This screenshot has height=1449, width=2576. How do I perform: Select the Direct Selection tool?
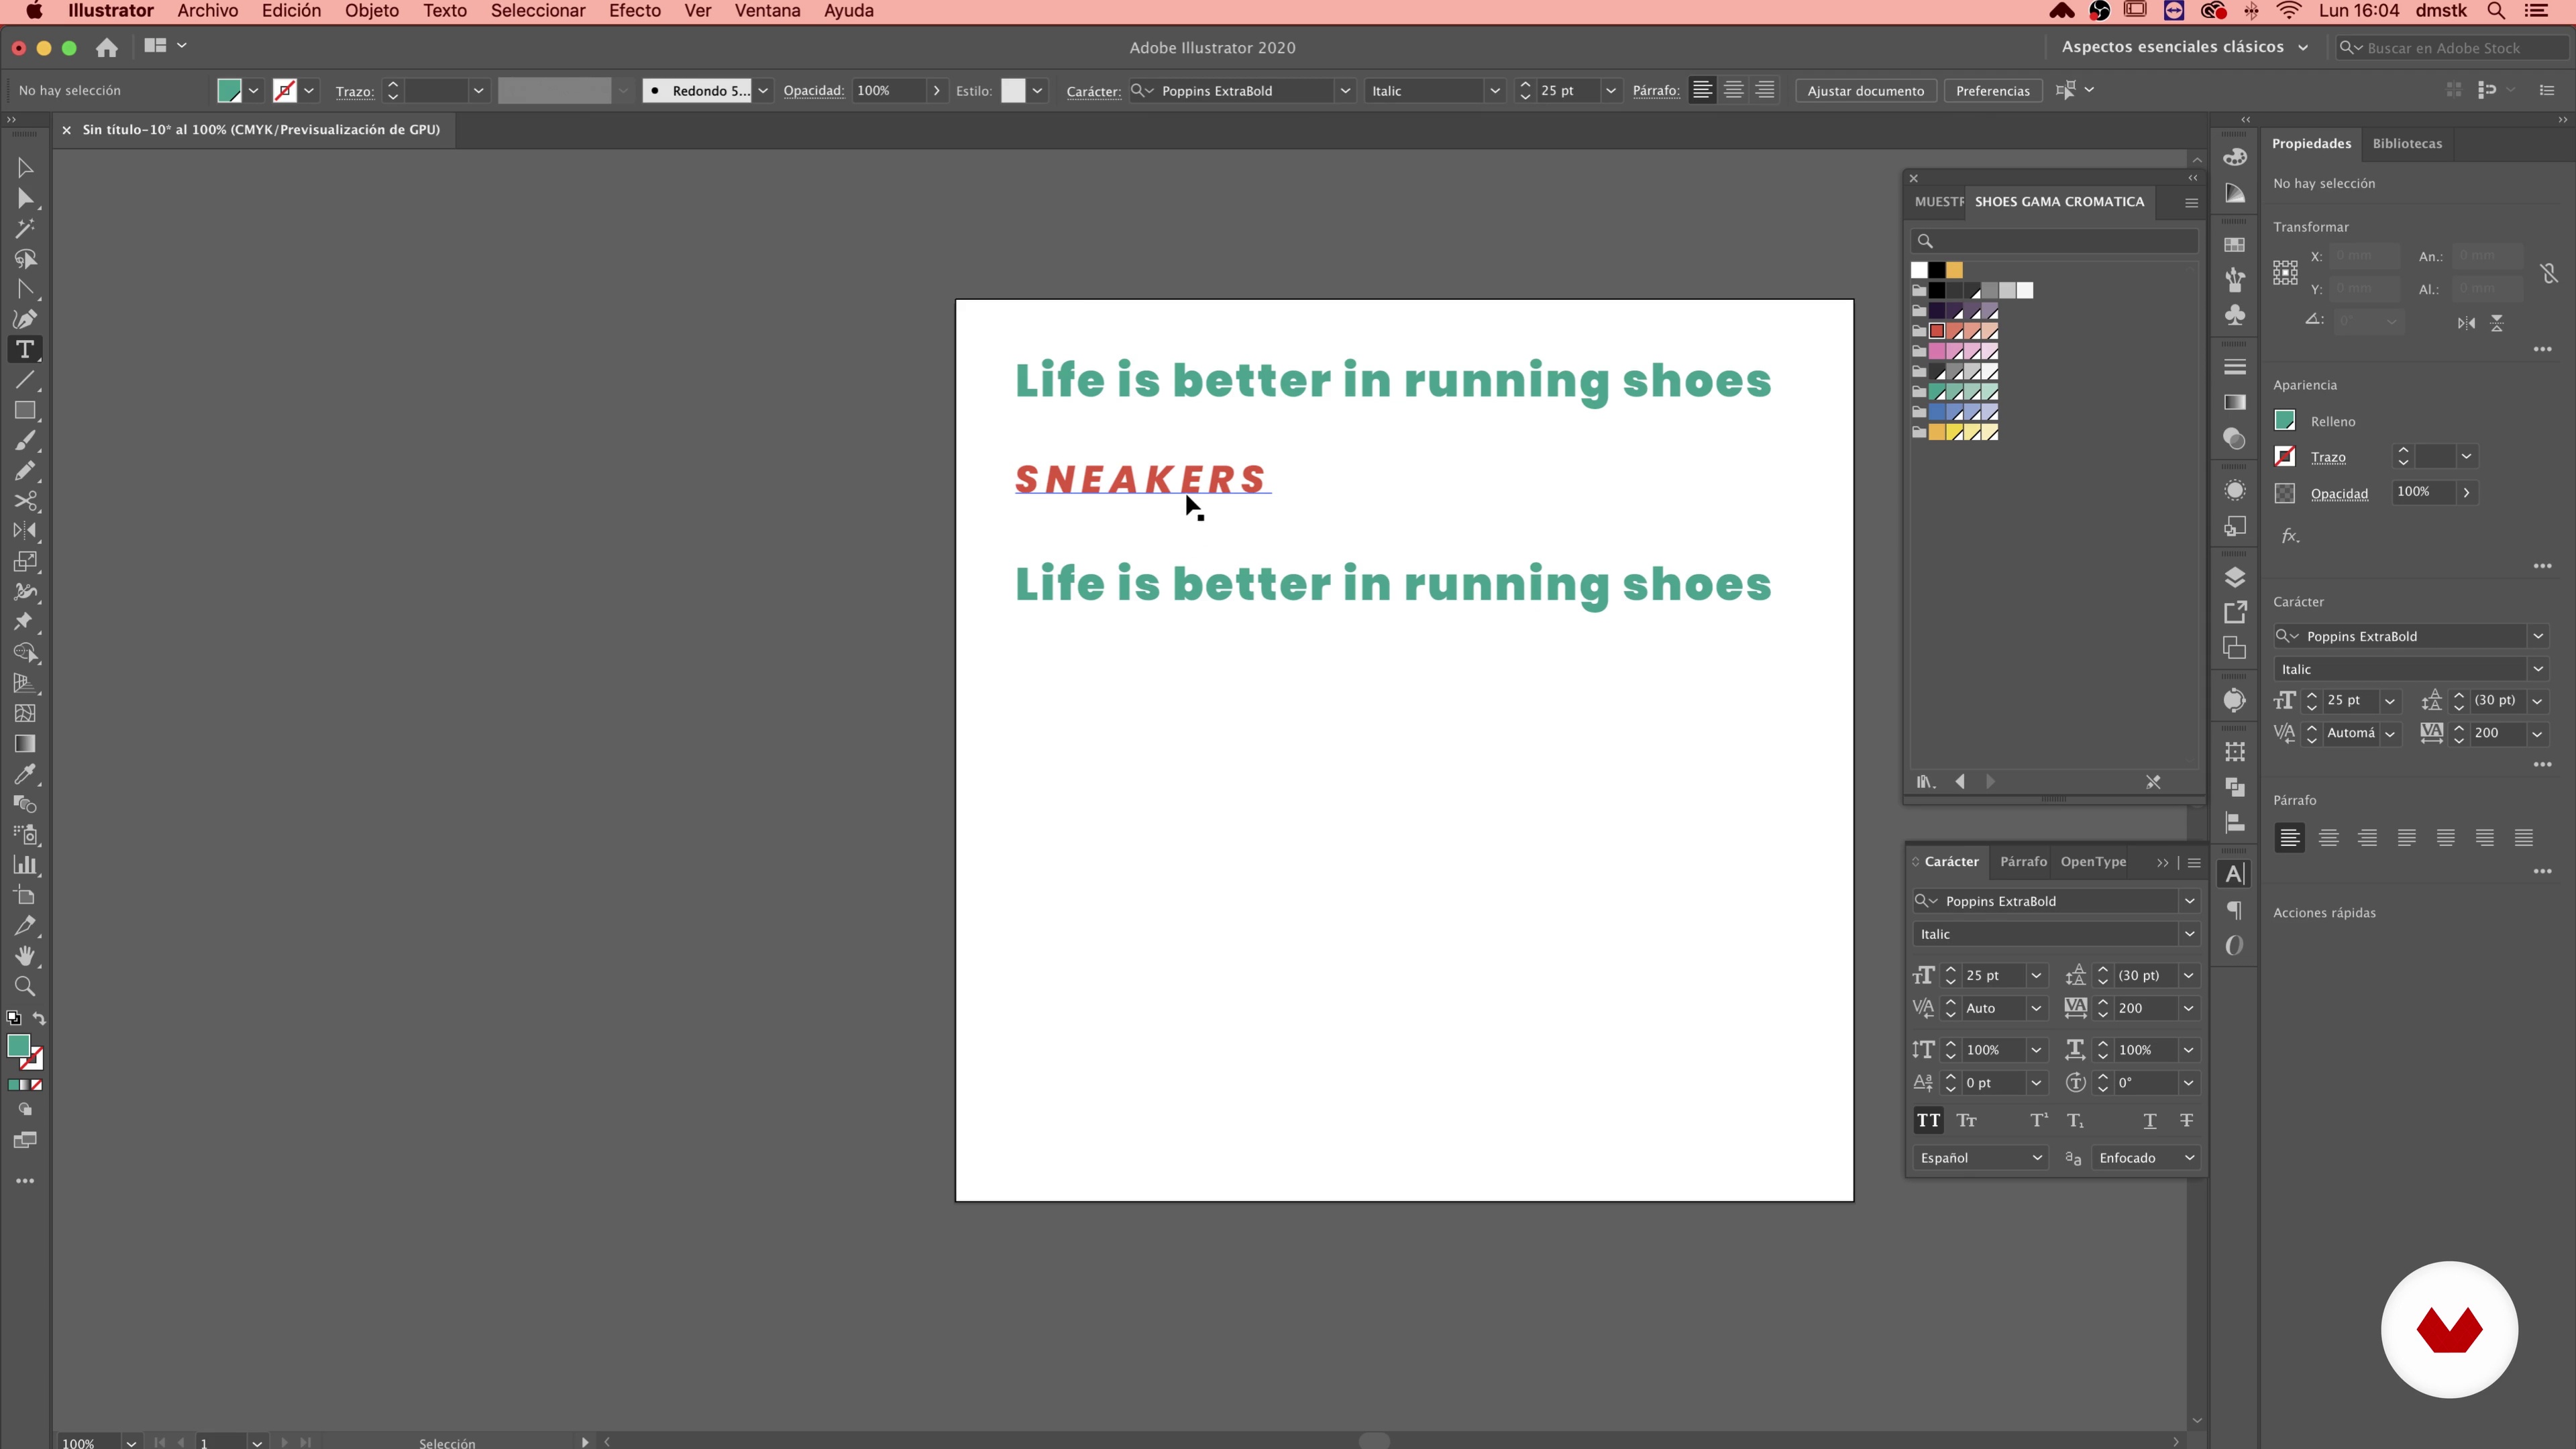coord(25,199)
